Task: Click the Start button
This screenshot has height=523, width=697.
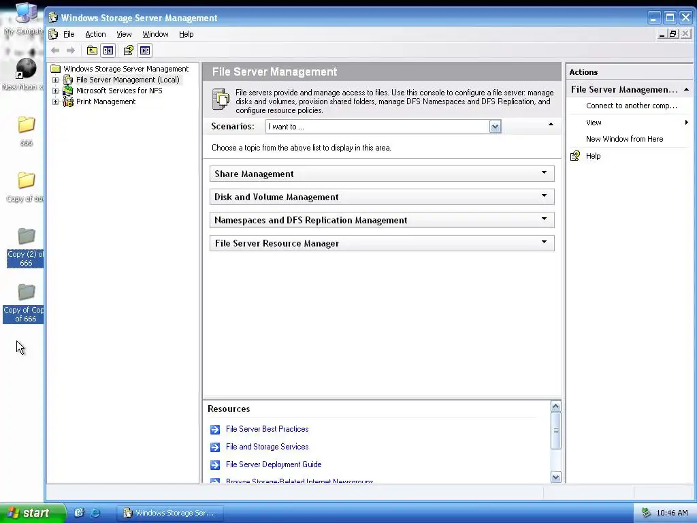Action: click(x=32, y=513)
